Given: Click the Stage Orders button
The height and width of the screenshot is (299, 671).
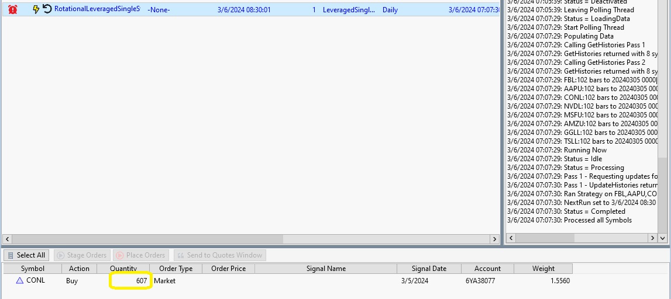Looking at the screenshot, I should tap(81, 255).
